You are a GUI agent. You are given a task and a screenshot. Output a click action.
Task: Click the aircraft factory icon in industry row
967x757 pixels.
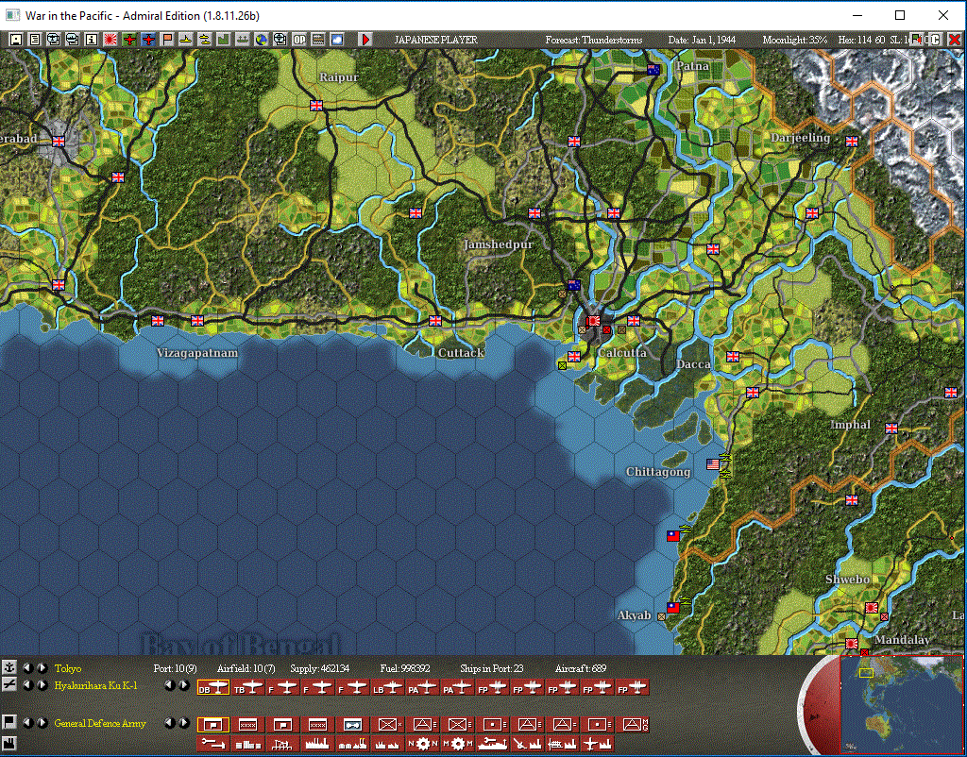pos(598,744)
